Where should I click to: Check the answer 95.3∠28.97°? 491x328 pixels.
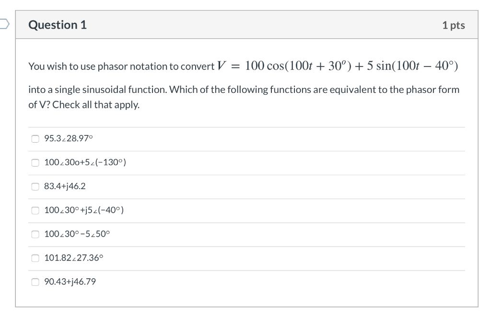[x=35, y=138]
